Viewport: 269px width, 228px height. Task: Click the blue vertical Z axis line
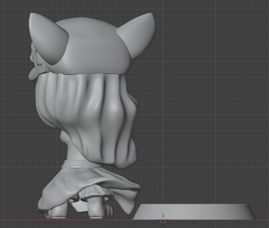(x=163, y=92)
